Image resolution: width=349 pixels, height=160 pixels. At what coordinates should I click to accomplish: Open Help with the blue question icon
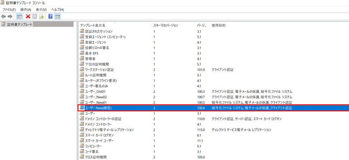click(x=51, y=16)
